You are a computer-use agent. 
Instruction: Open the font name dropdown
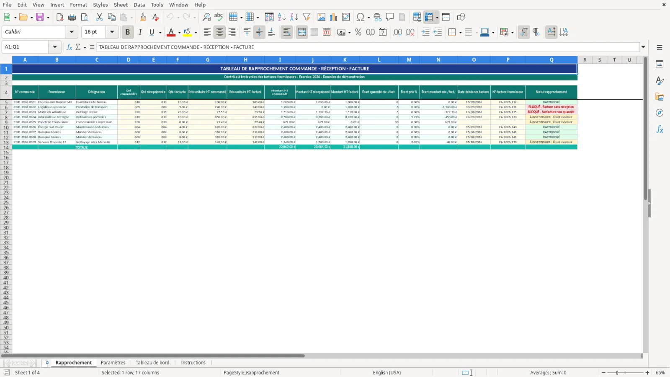coord(72,32)
